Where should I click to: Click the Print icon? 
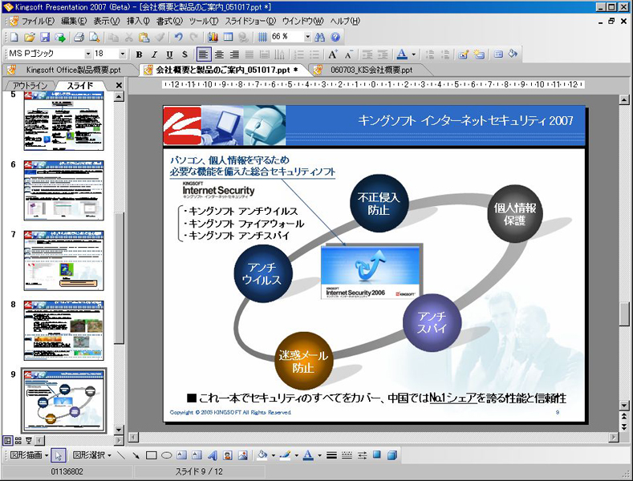point(79,37)
